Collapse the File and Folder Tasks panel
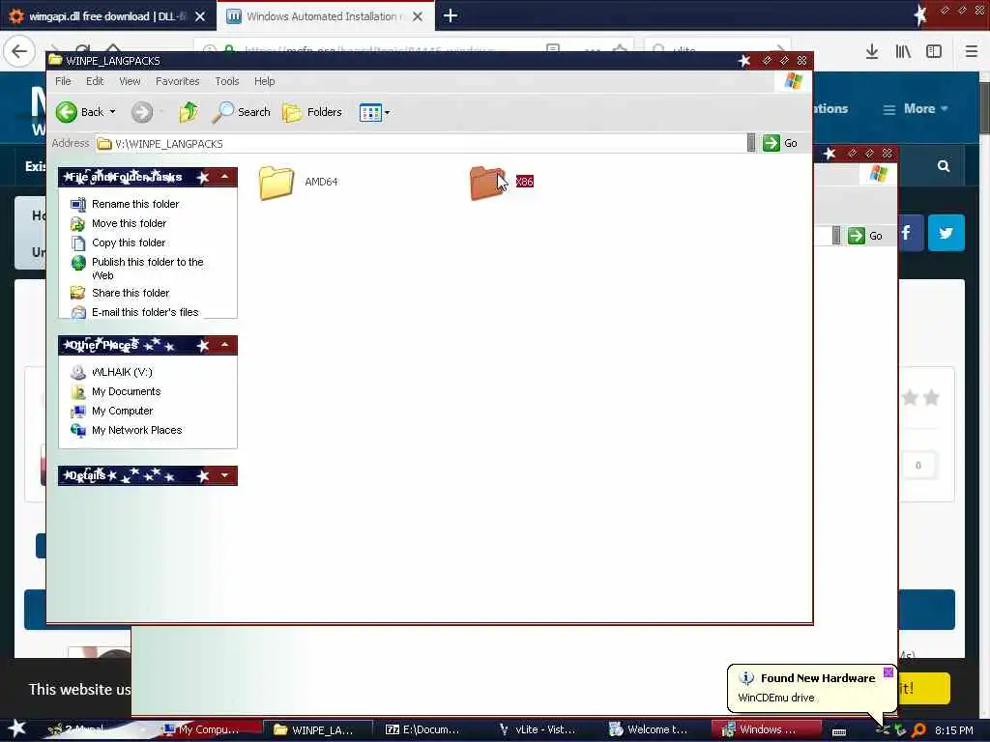 click(x=224, y=177)
